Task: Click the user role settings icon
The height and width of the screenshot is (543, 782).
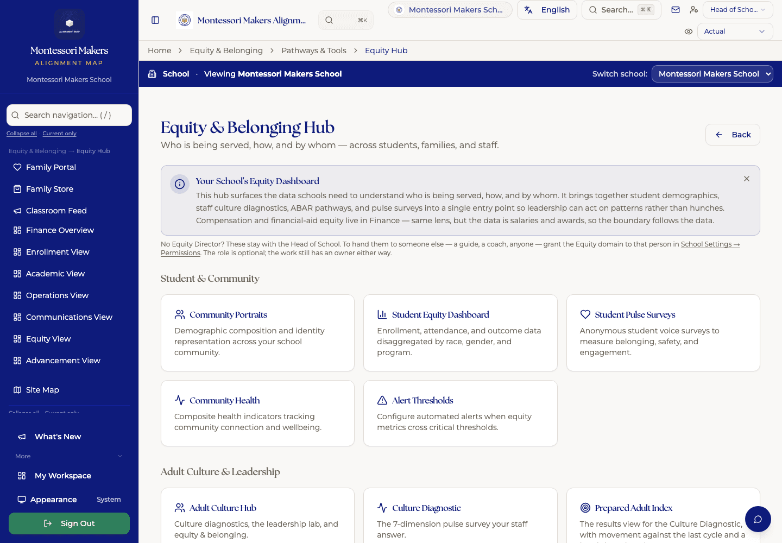Action: point(693,10)
